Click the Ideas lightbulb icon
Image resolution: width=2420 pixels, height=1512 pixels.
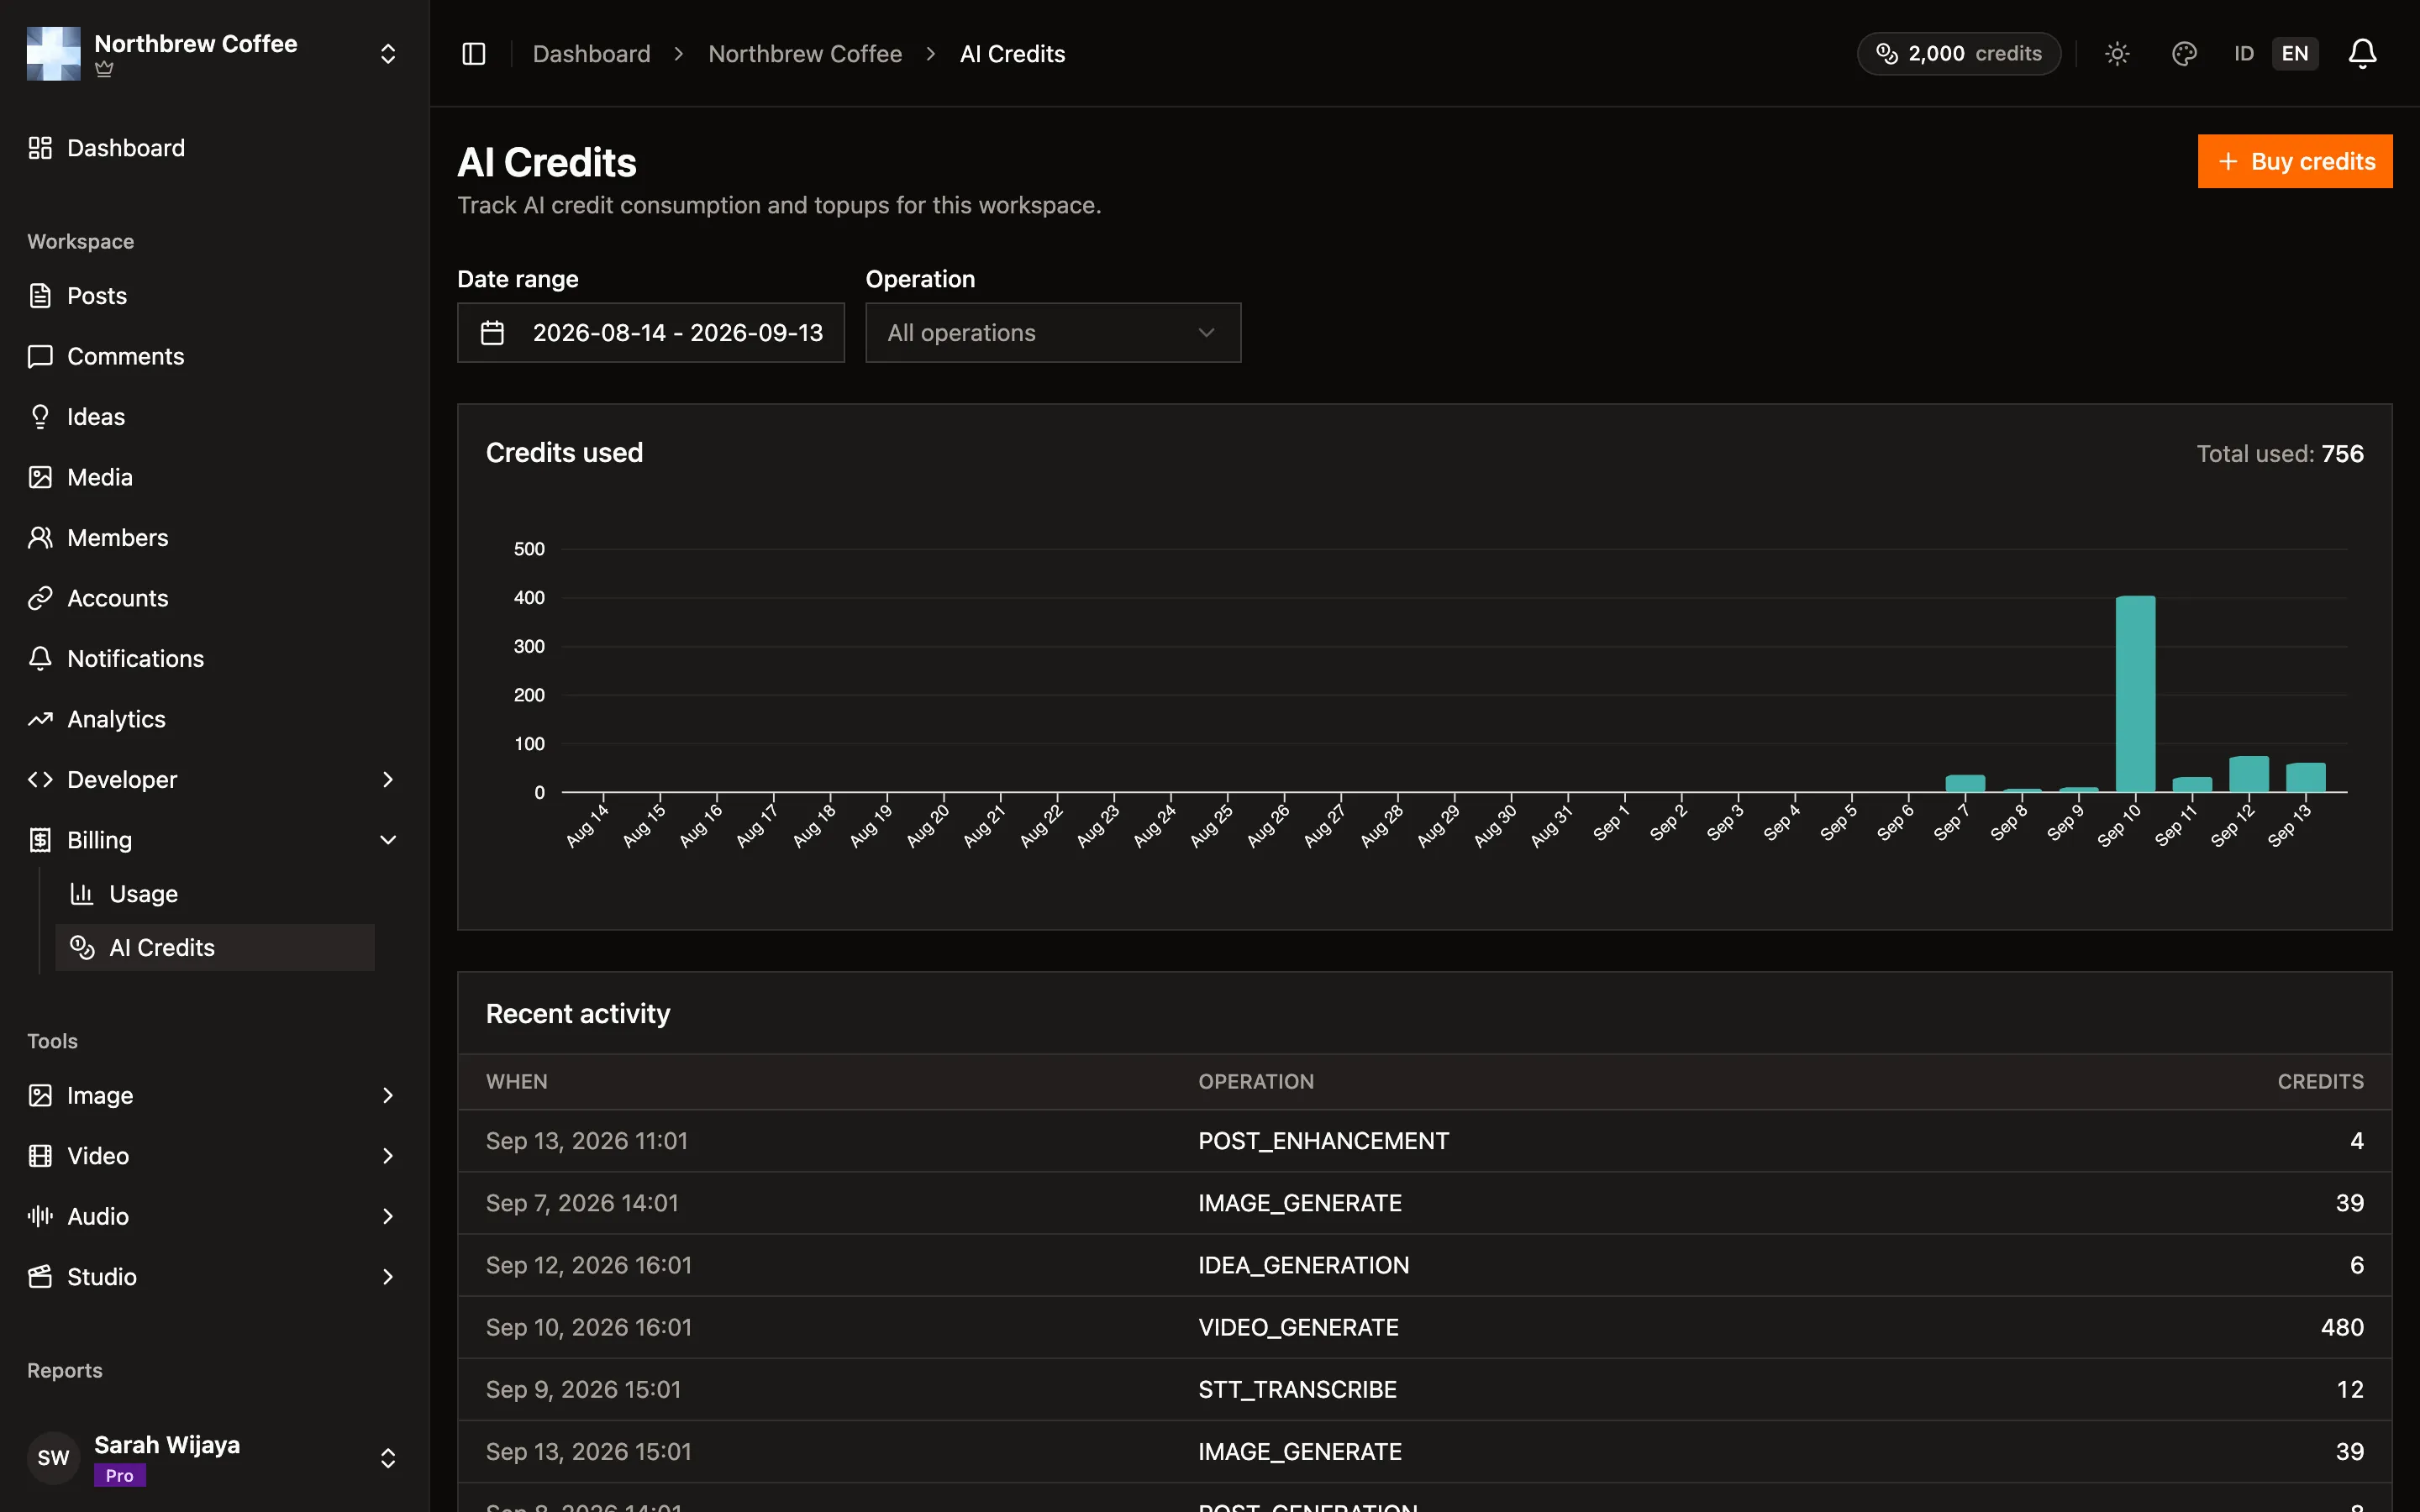[40, 417]
